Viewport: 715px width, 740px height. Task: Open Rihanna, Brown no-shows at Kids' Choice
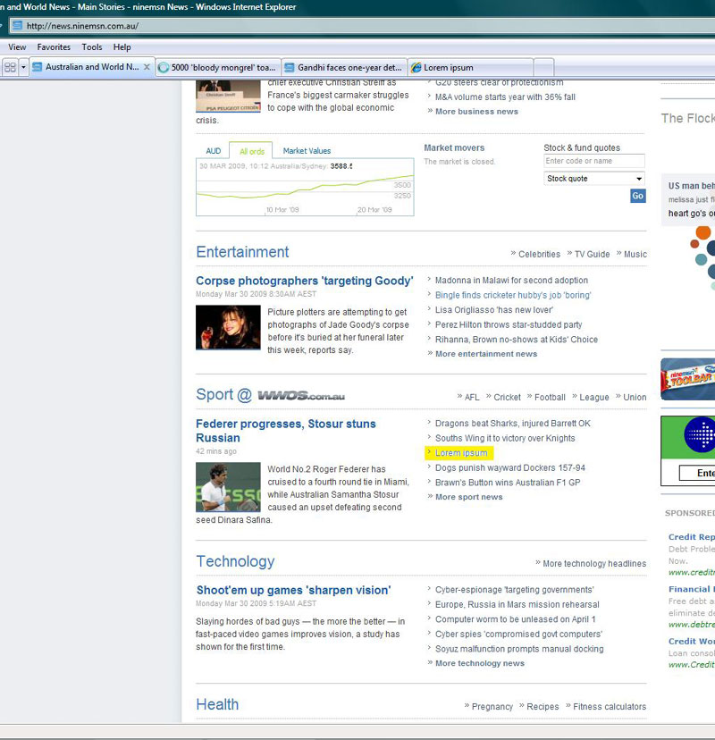pos(517,340)
